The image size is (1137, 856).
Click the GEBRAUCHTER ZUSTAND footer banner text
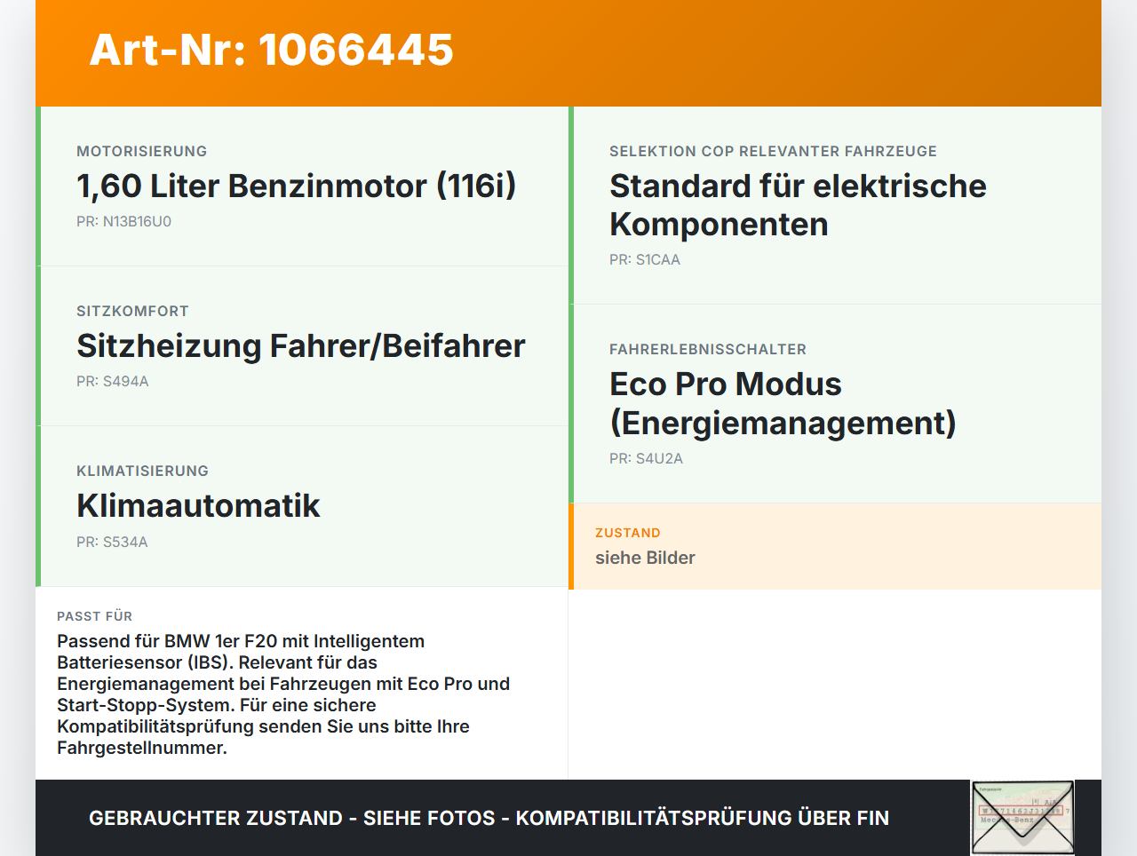[x=489, y=818]
